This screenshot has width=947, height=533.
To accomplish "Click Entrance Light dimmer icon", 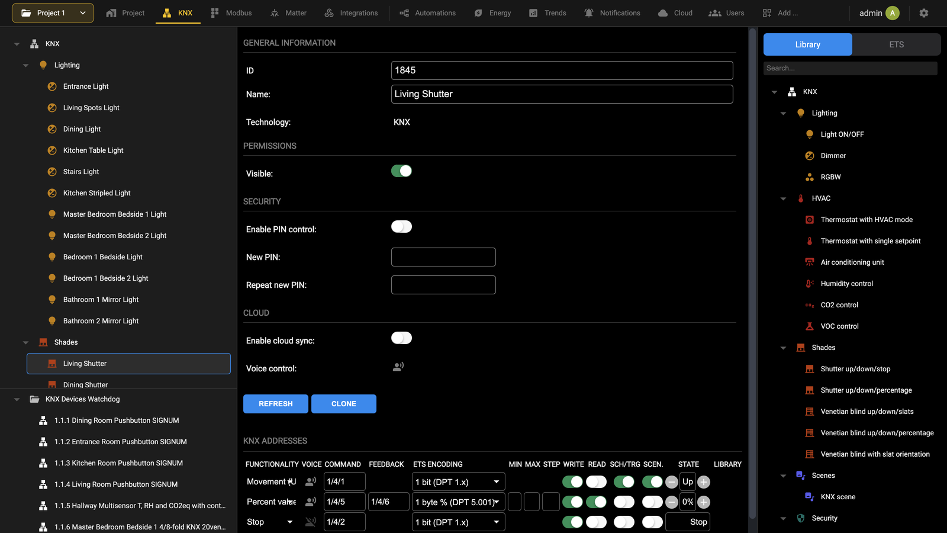I will 52,86.
